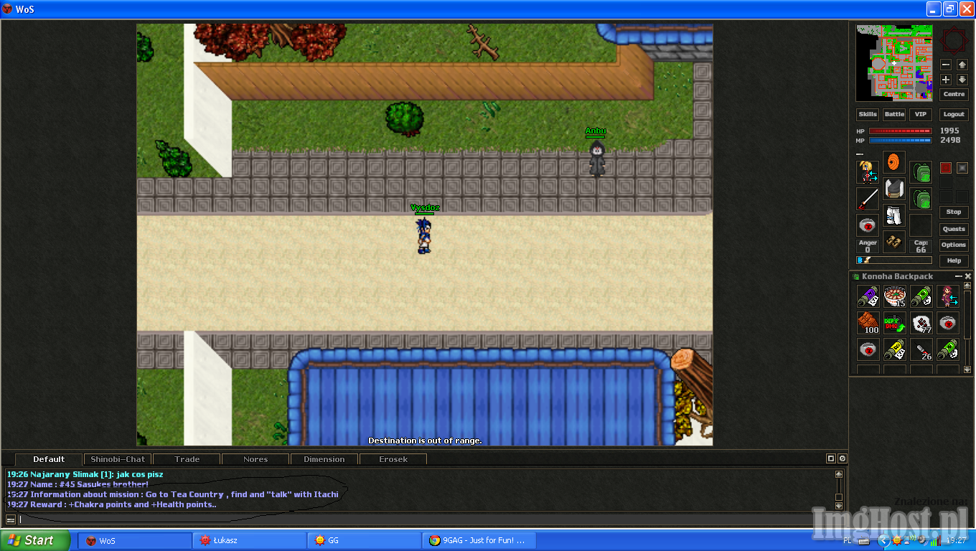Zoom out the minimap with minus button
The width and height of the screenshot is (976, 551).
[x=946, y=65]
